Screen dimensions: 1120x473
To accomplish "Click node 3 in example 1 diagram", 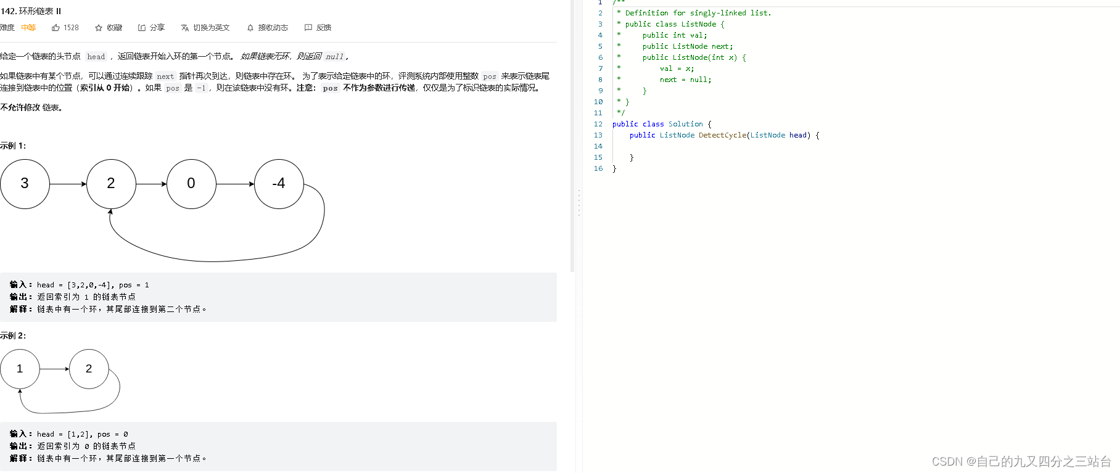I will (x=25, y=184).
